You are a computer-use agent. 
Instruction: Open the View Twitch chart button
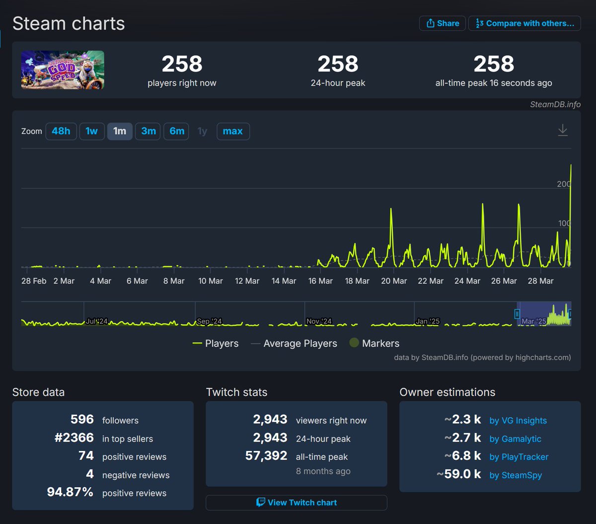[x=297, y=503]
